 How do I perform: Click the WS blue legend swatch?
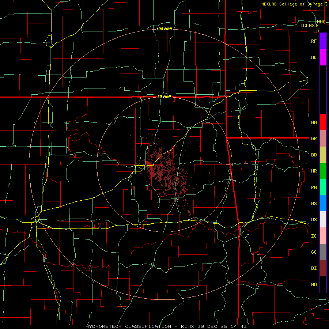323,203
